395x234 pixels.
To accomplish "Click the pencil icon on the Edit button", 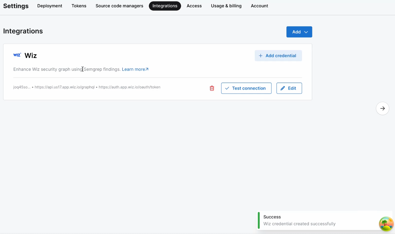I will pyautogui.click(x=283, y=88).
